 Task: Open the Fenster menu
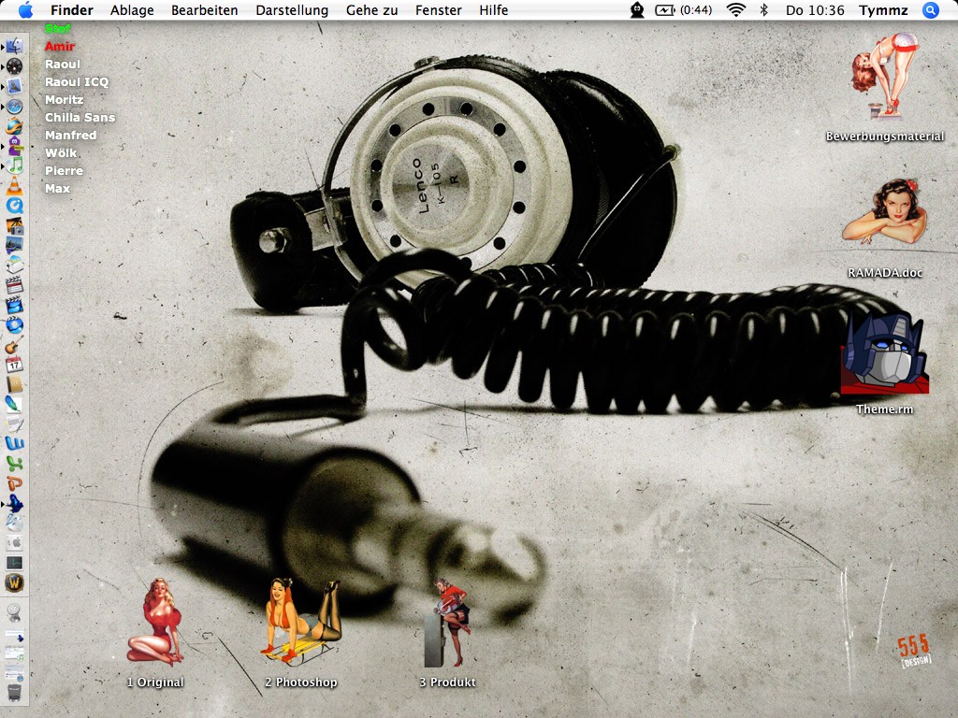(x=439, y=9)
